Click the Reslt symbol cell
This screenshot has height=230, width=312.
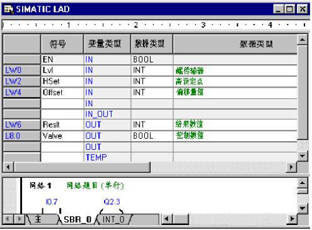click(x=62, y=125)
